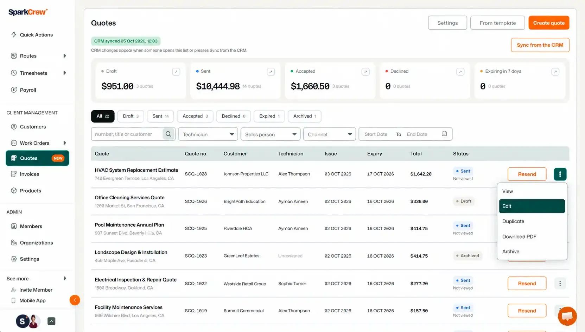Expand the See more section
The width and height of the screenshot is (585, 332).
tap(37, 279)
